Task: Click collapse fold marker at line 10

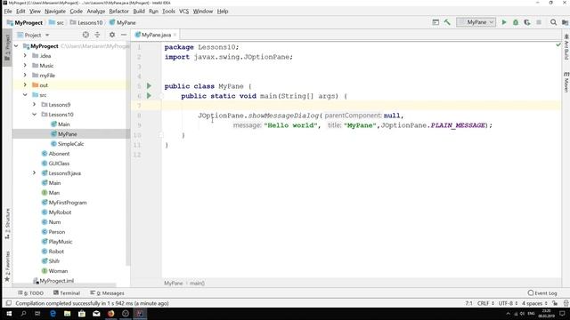Action: click(x=161, y=135)
